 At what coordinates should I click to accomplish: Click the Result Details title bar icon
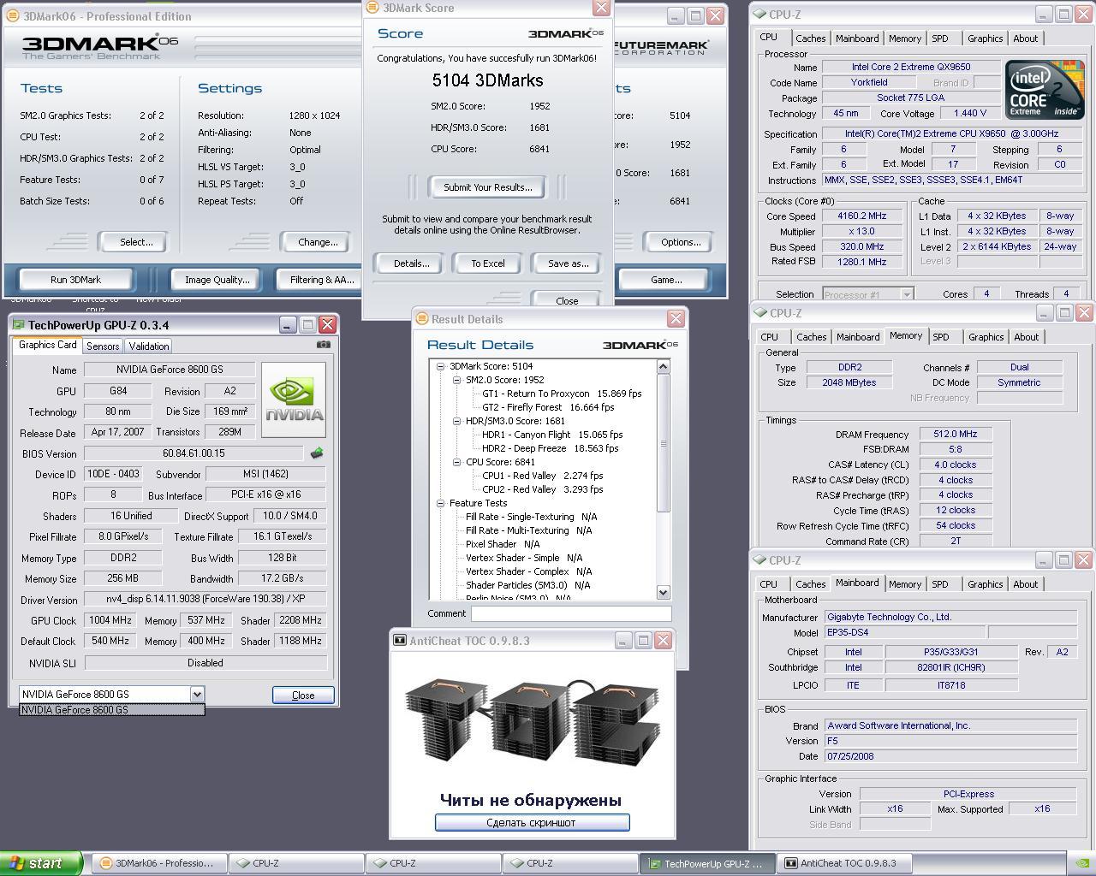tap(421, 318)
